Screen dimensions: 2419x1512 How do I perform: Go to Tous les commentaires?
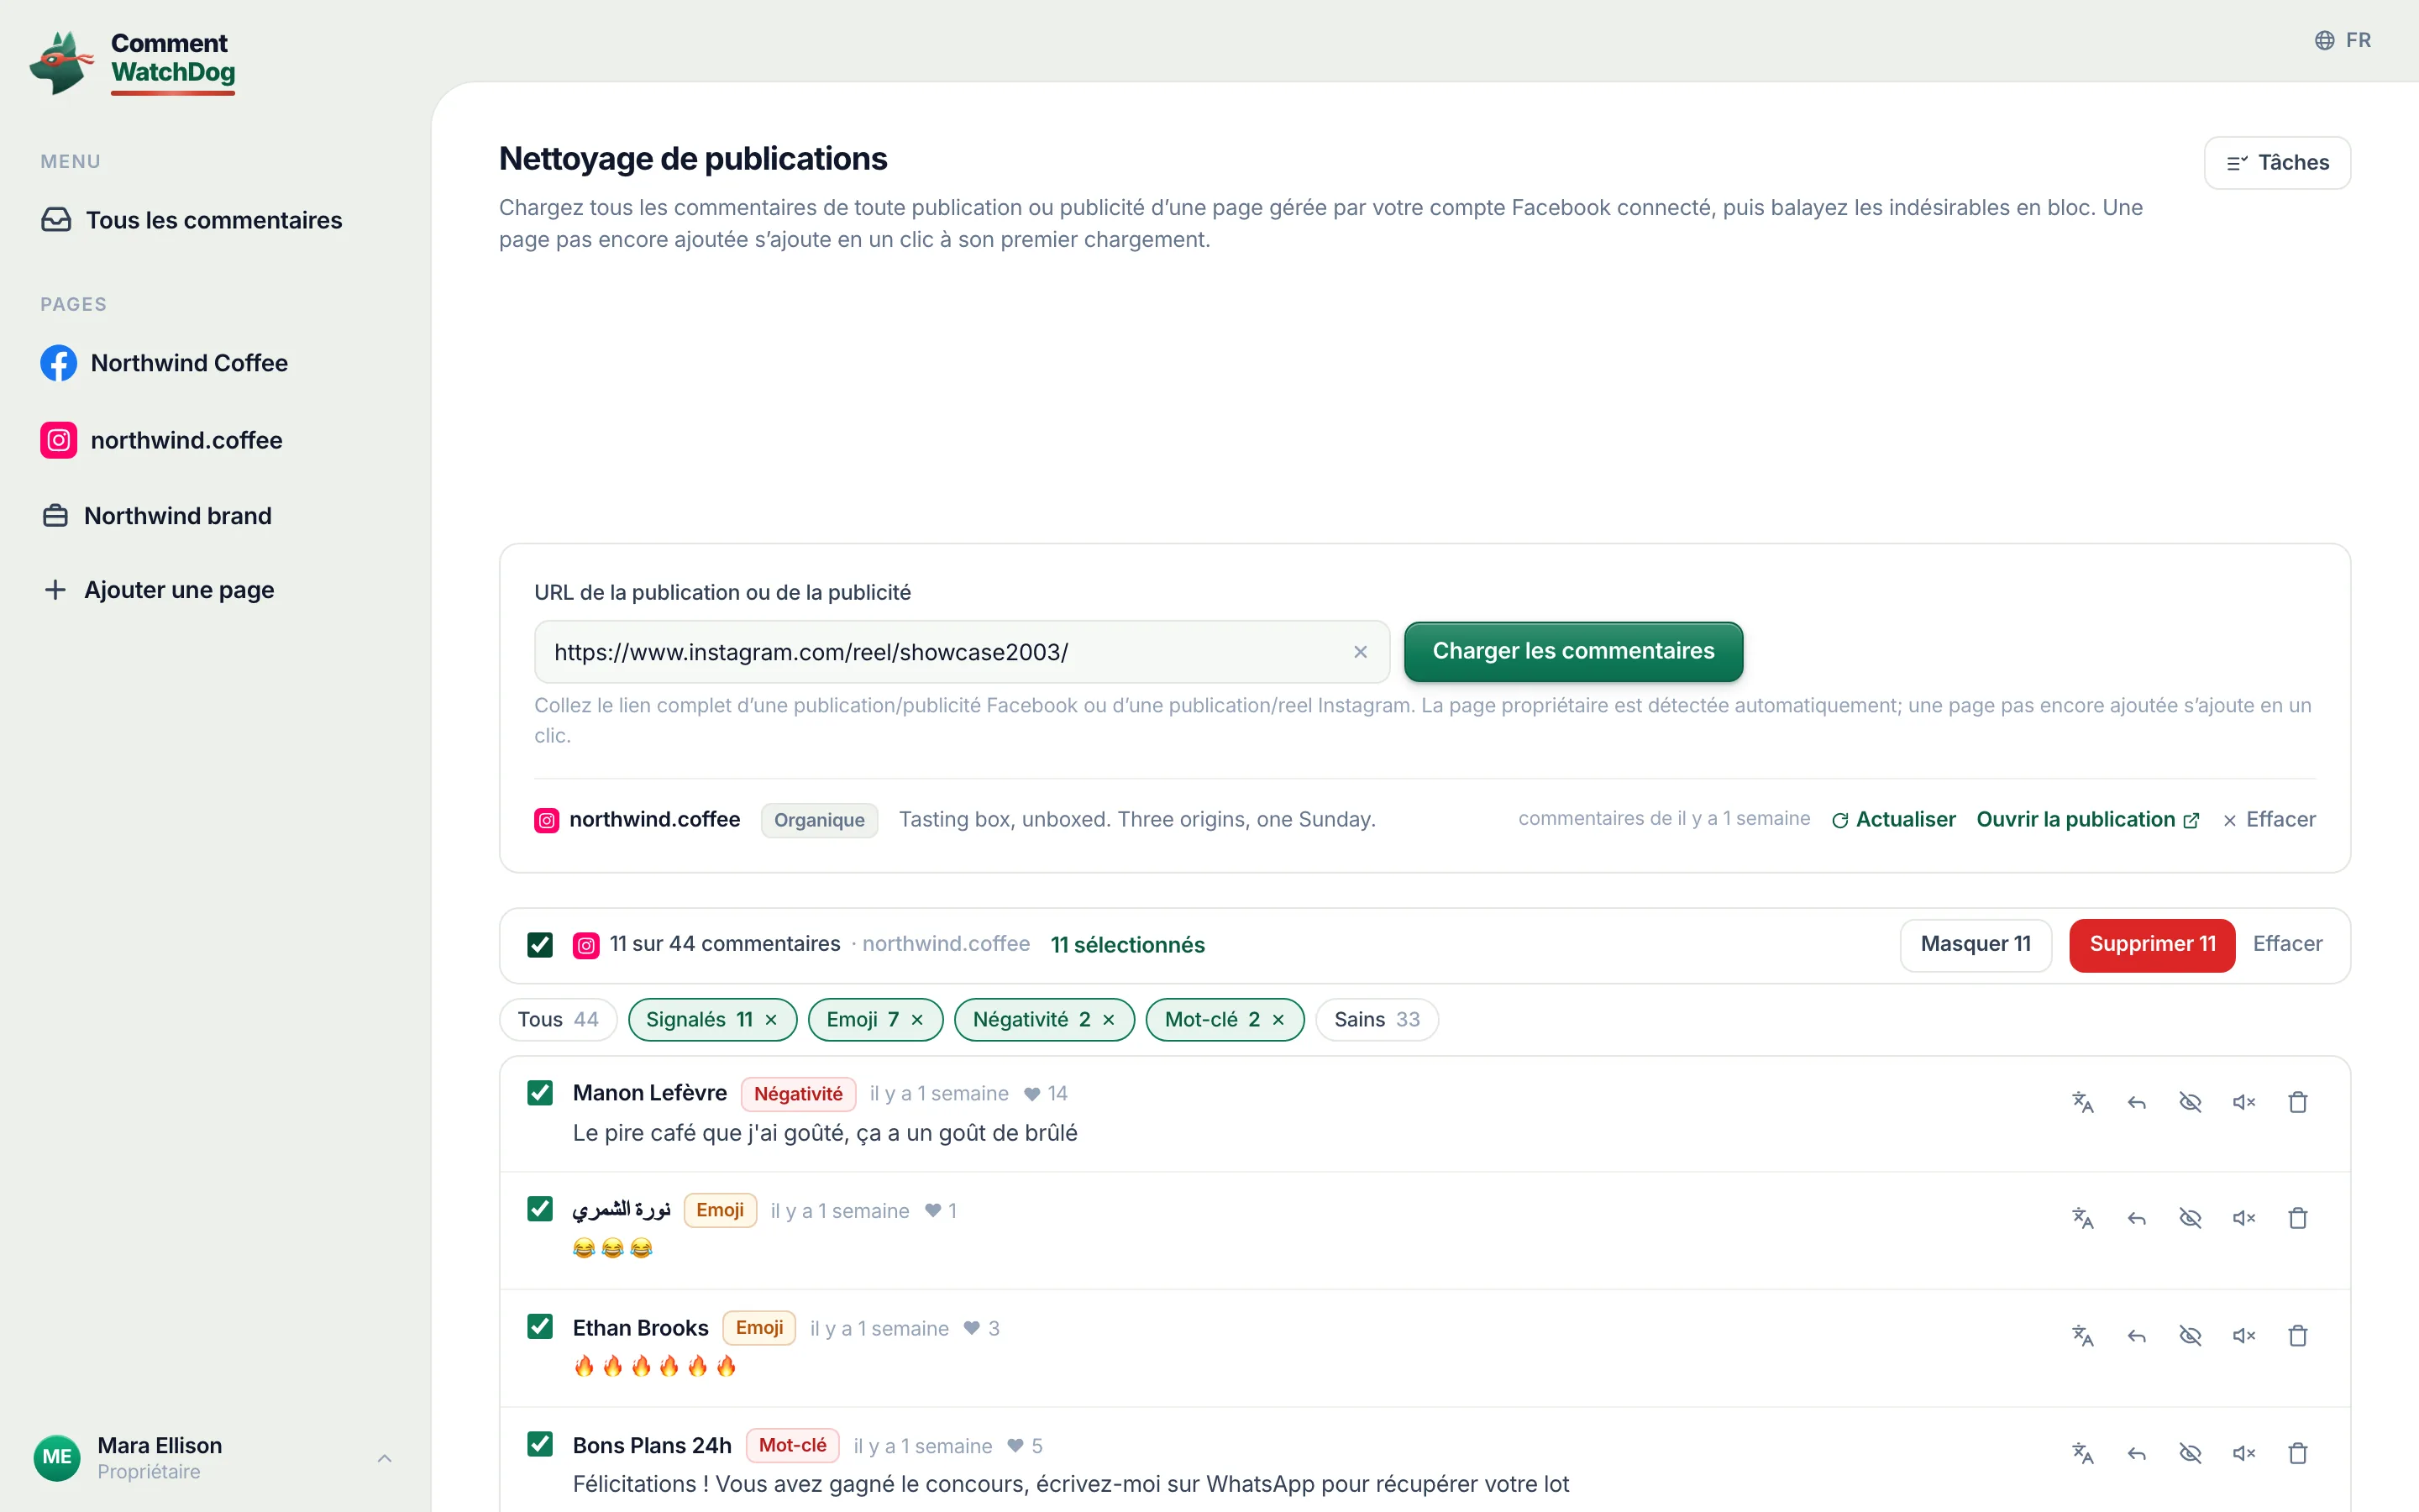(x=192, y=220)
